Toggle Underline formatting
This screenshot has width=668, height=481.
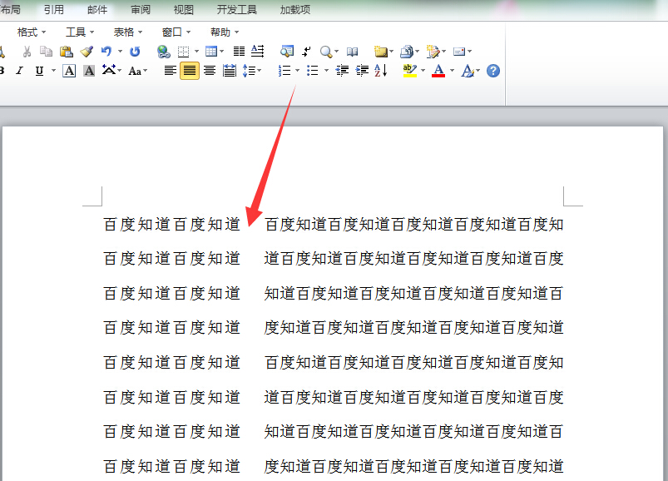[x=39, y=71]
